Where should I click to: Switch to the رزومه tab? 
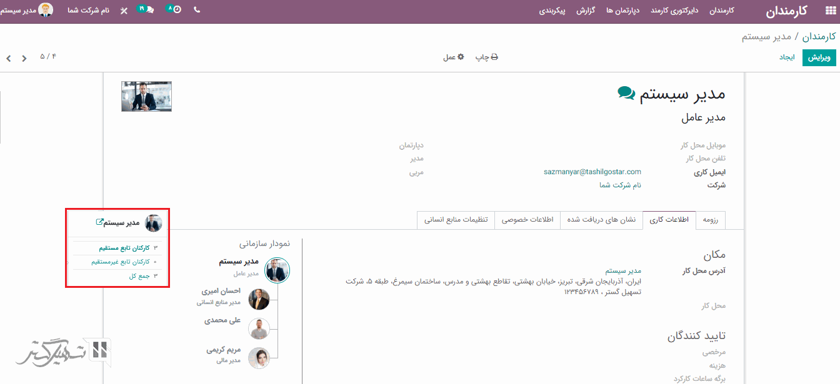(x=711, y=220)
